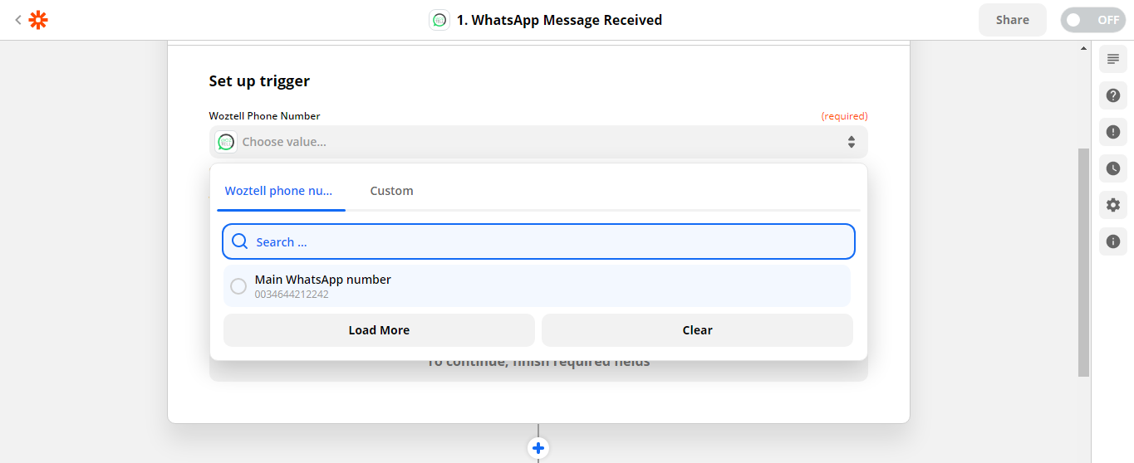Add a step with the plus icon
This screenshot has height=463, width=1134.
pyautogui.click(x=538, y=449)
